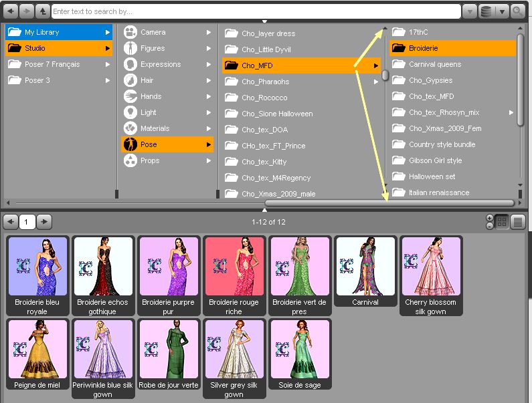Select Broiderie rouge riche thumbnail
Viewport: 532px width, 403px height.
[234, 276]
